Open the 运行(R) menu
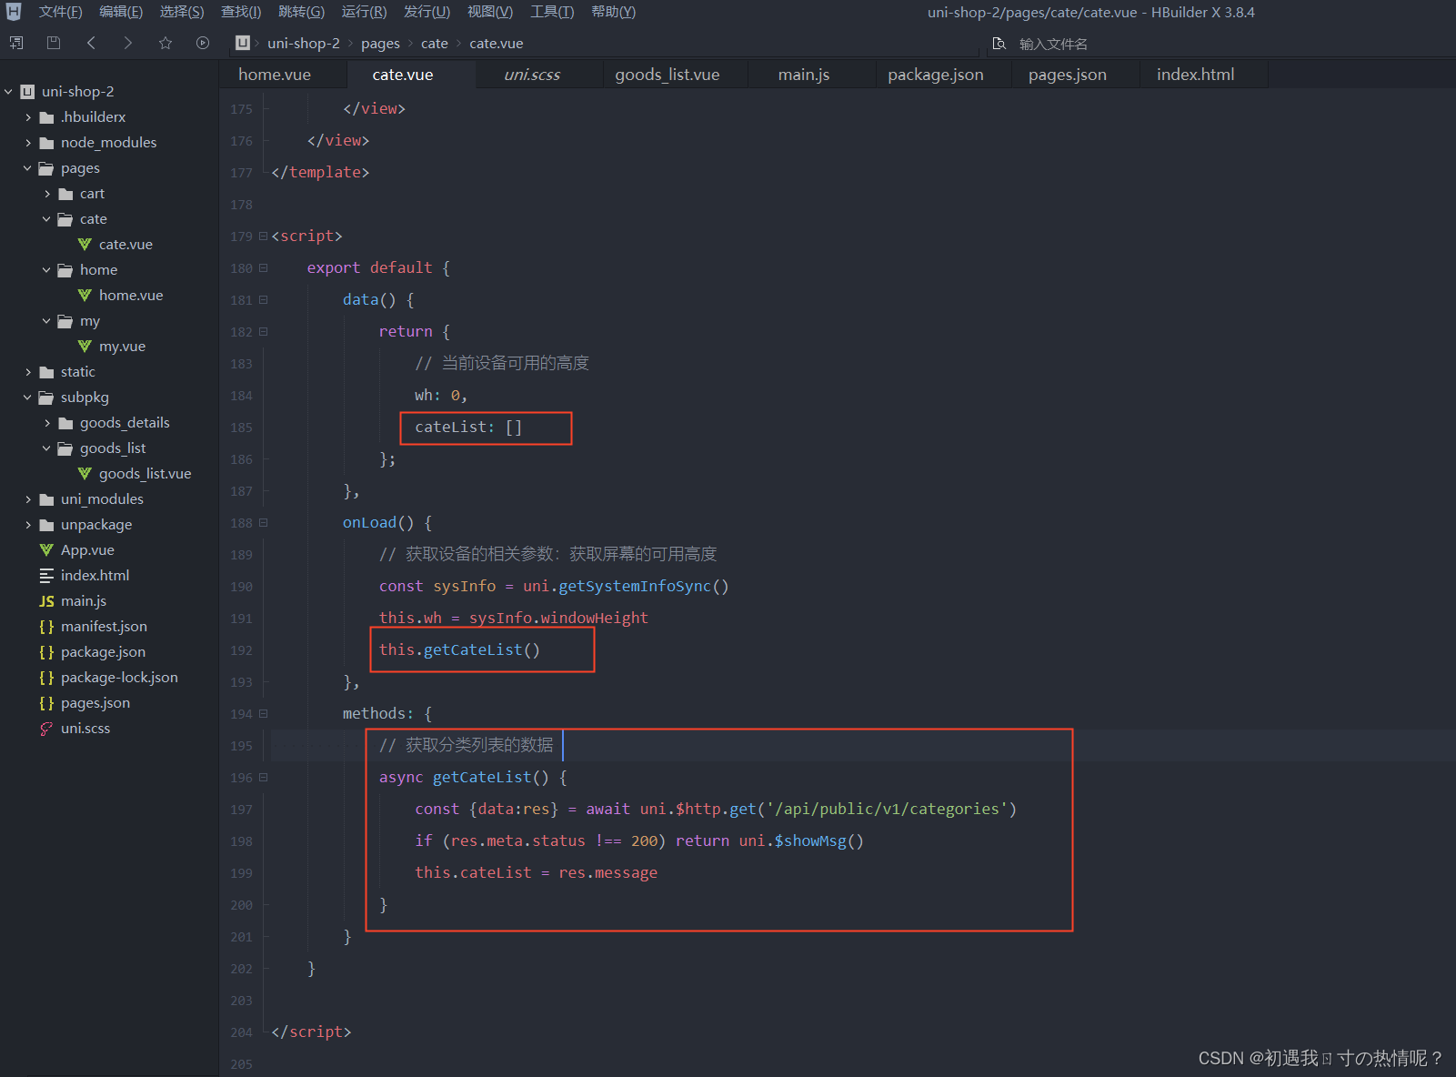This screenshot has height=1077, width=1456. [364, 12]
